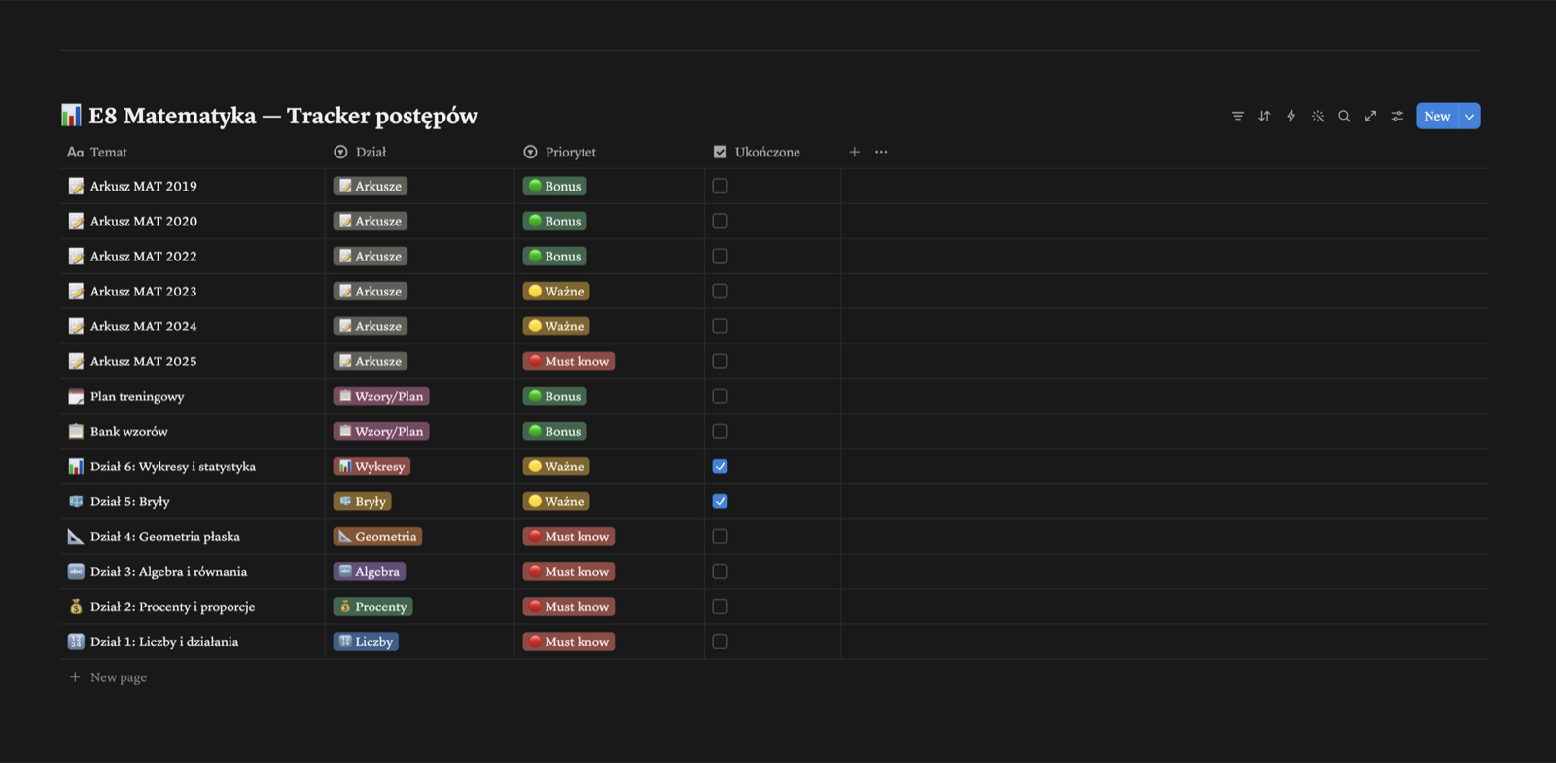This screenshot has width=1556, height=763.
Task: Click the blue New button
Action: (x=1436, y=116)
